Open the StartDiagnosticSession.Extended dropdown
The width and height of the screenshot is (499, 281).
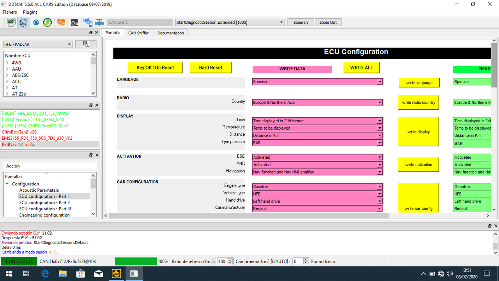(x=282, y=22)
